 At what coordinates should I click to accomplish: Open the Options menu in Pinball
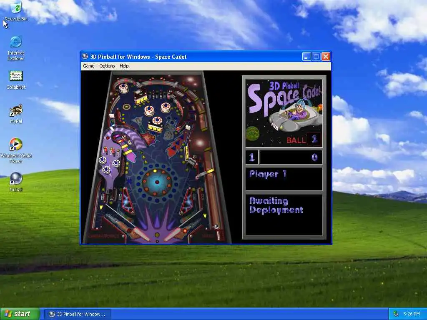[x=107, y=66]
